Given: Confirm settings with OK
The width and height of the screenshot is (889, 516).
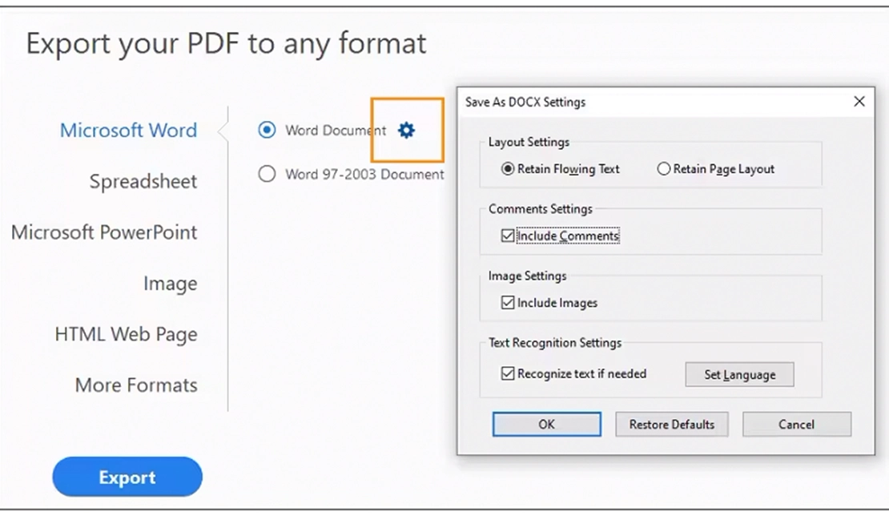Looking at the screenshot, I should point(546,424).
